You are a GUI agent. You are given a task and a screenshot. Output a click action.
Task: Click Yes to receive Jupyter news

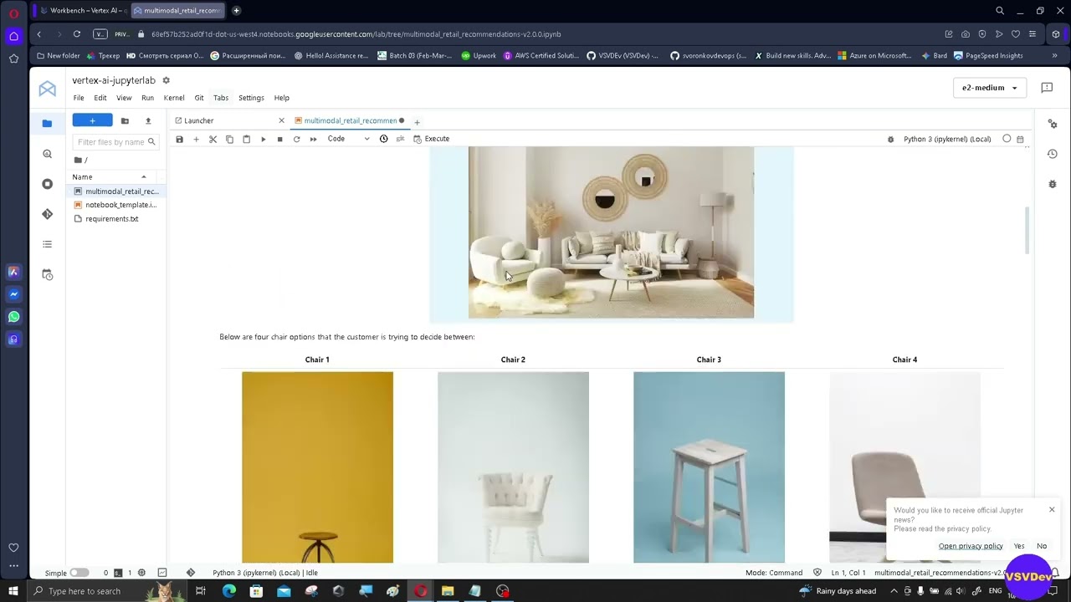point(1019,546)
